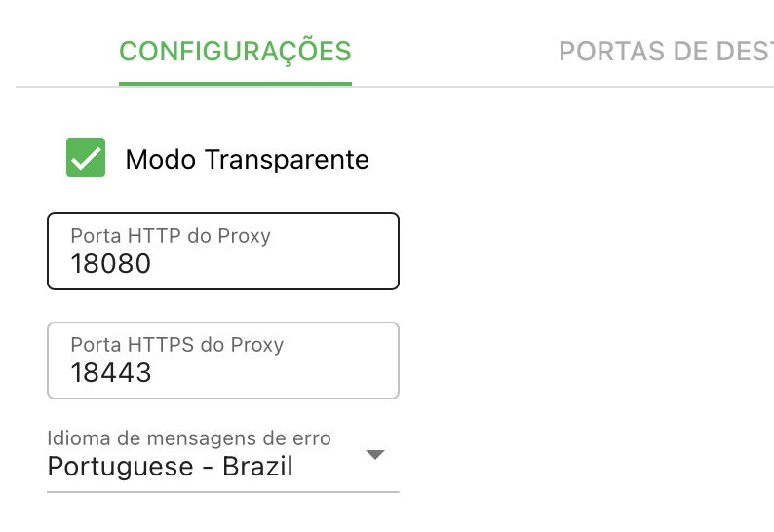Viewport: 774px width, 532px height.
Task: Select the Portuguese - Brazil combo box value
Action: [x=171, y=467]
